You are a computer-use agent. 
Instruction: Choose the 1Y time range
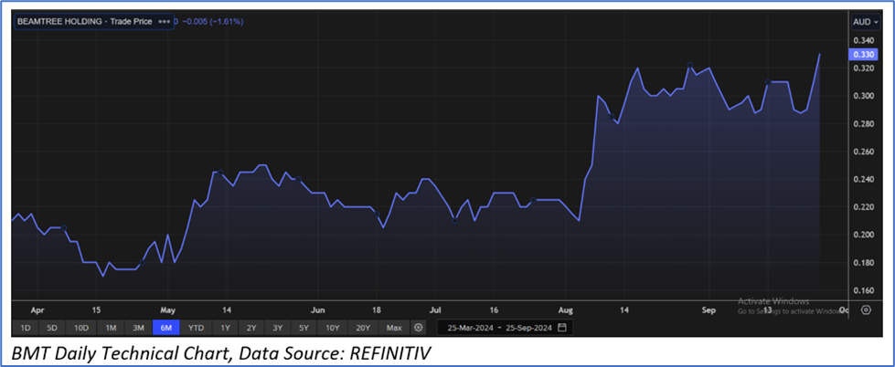pyautogui.click(x=225, y=327)
